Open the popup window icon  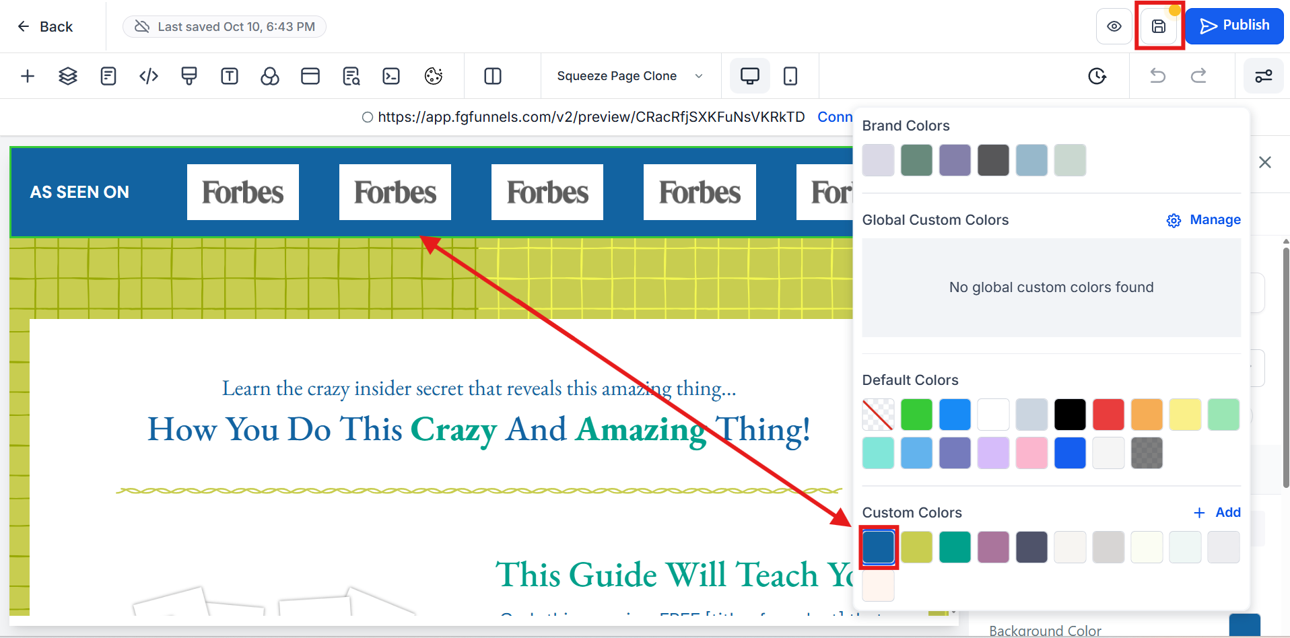(x=310, y=76)
